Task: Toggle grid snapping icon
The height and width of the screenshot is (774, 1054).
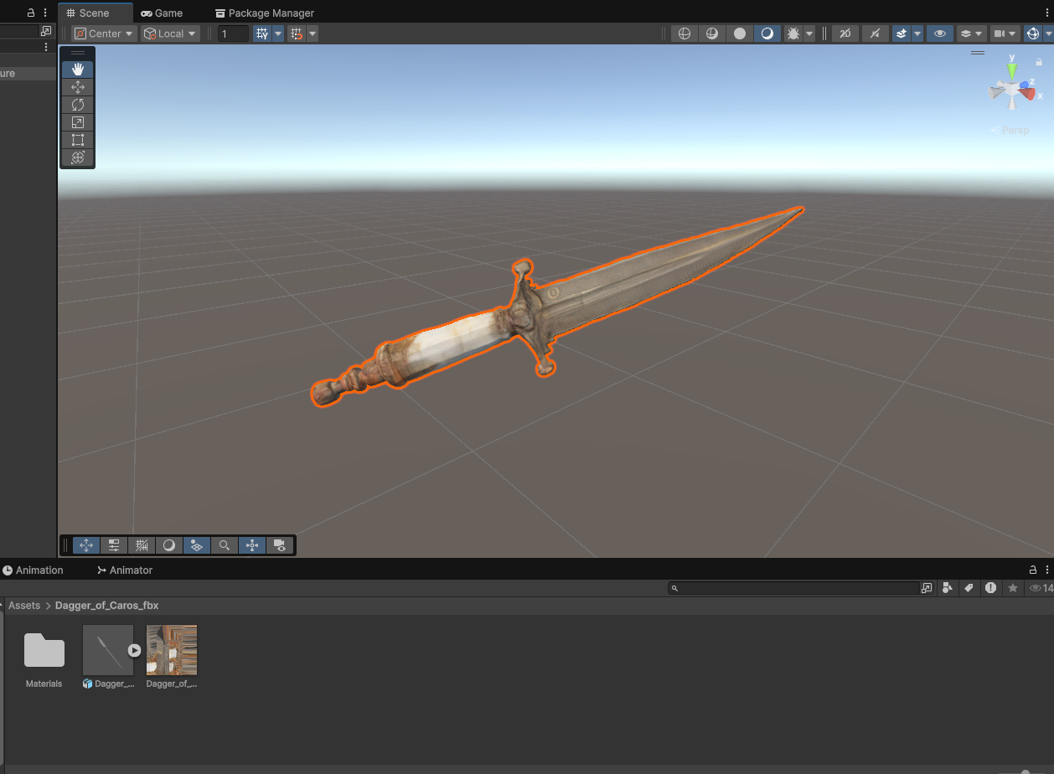Action: [262, 34]
